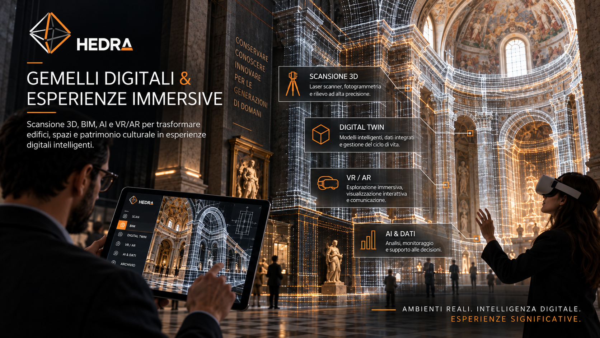Click the text 'Laser scanner, fotogrammetria'
This screenshot has width=600, height=338.
[x=345, y=87]
